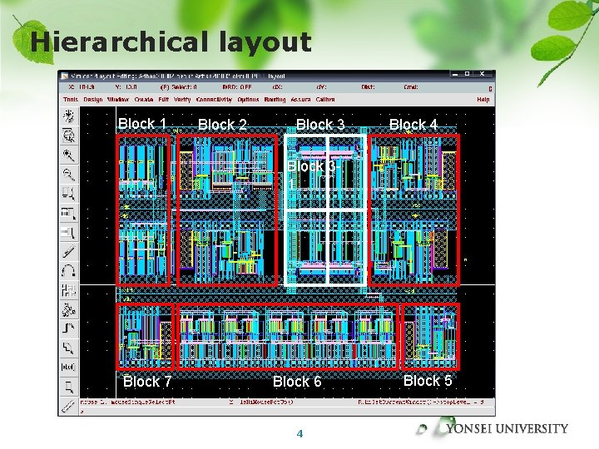Viewport: 599px width, 449px height.
Task: Select the Create Polygon tool icon
Action: (69, 348)
